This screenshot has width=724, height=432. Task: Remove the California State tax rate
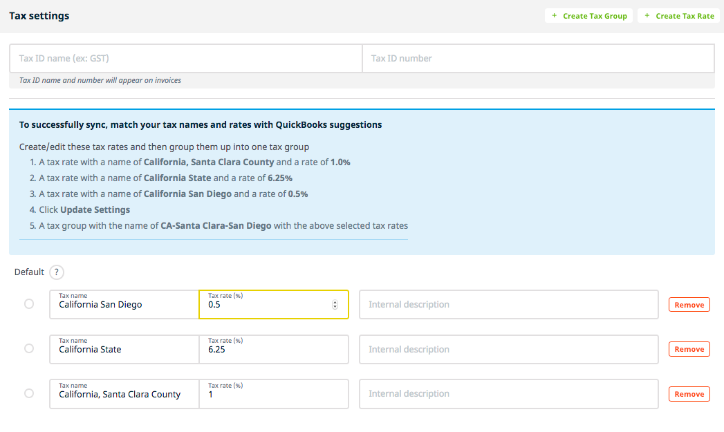[689, 350]
